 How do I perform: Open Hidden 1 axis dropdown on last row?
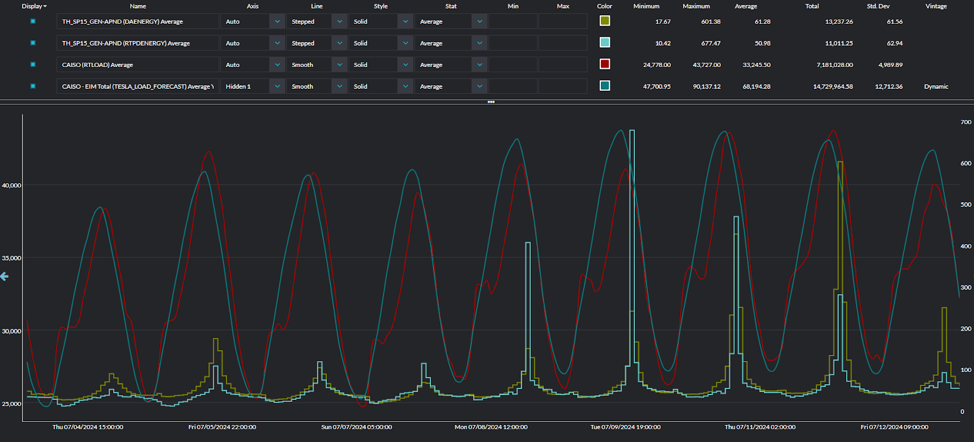tap(278, 86)
